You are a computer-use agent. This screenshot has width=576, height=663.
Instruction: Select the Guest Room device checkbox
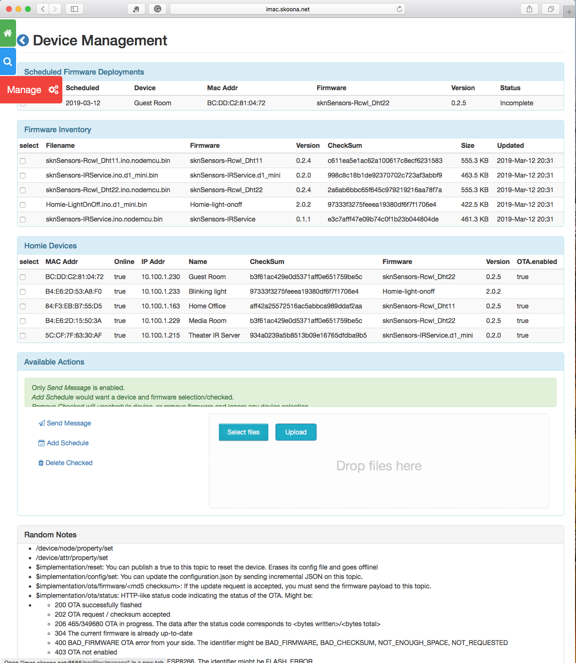click(x=23, y=277)
